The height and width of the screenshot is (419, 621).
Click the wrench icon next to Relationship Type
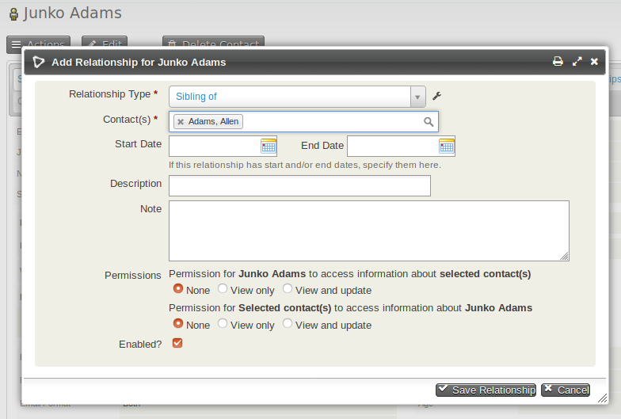[436, 97]
